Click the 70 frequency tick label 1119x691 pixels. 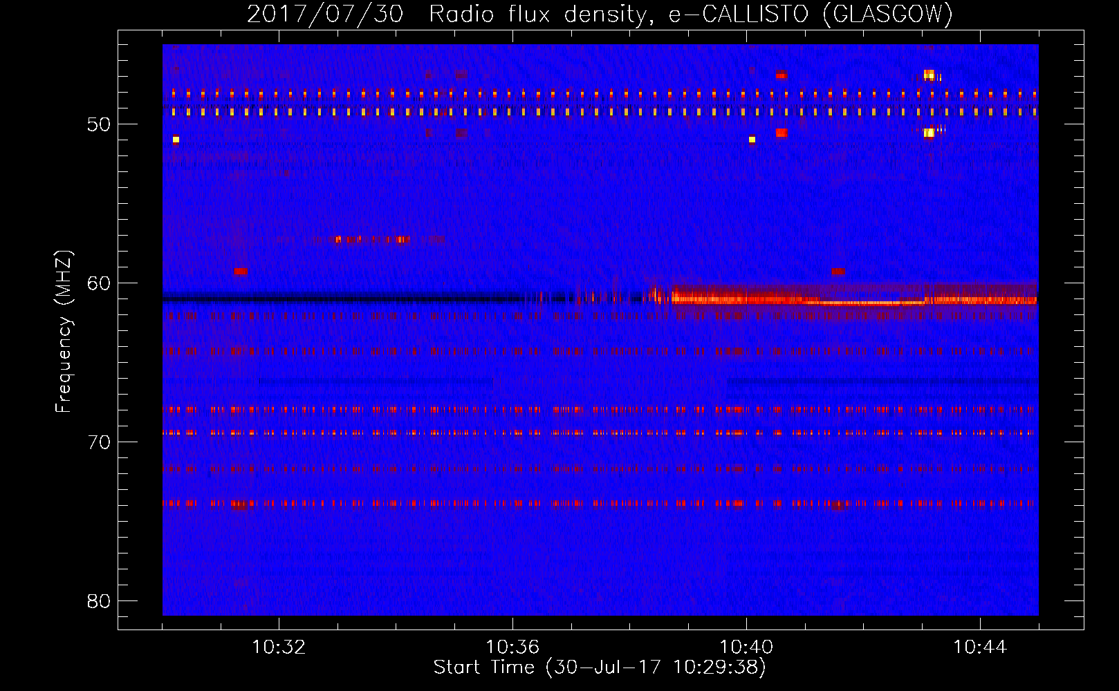click(99, 442)
